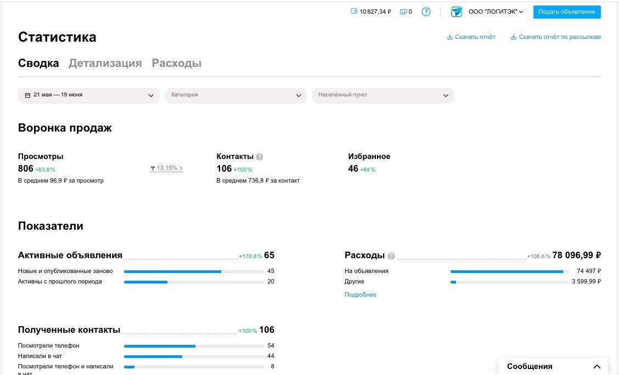The height and width of the screenshot is (375, 619).
Task: Click the funnel conversion 13,15% indicator
Action: click(x=166, y=168)
